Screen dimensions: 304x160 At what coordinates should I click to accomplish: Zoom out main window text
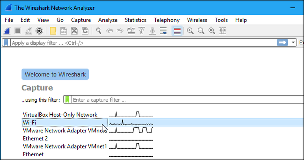201,31
